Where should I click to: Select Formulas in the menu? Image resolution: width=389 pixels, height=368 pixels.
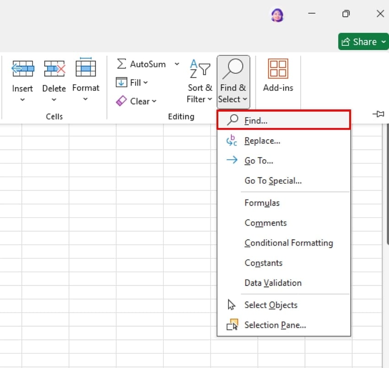[284, 203]
